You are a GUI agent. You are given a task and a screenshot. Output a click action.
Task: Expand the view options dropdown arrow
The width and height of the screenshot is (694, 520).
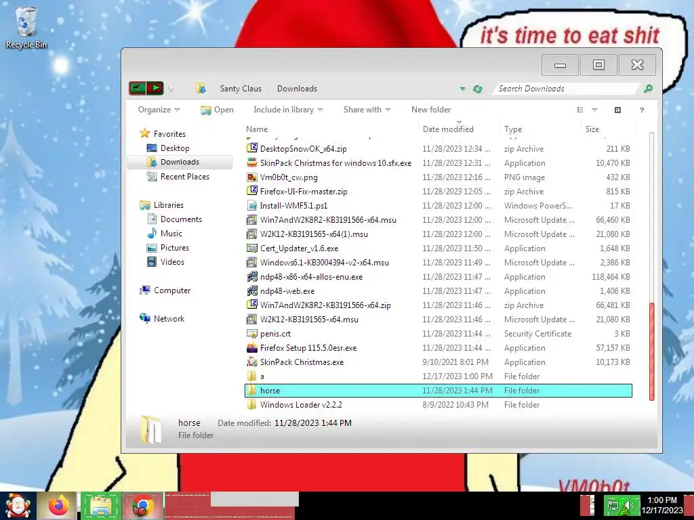pyautogui.click(x=594, y=110)
